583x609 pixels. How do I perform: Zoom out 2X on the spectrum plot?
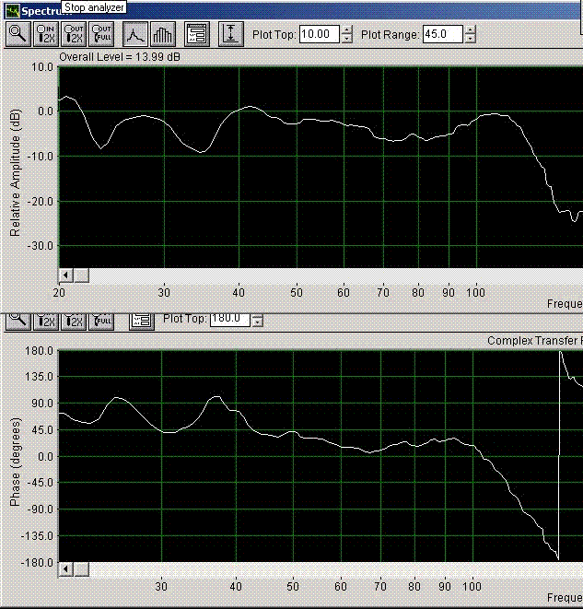point(74,34)
